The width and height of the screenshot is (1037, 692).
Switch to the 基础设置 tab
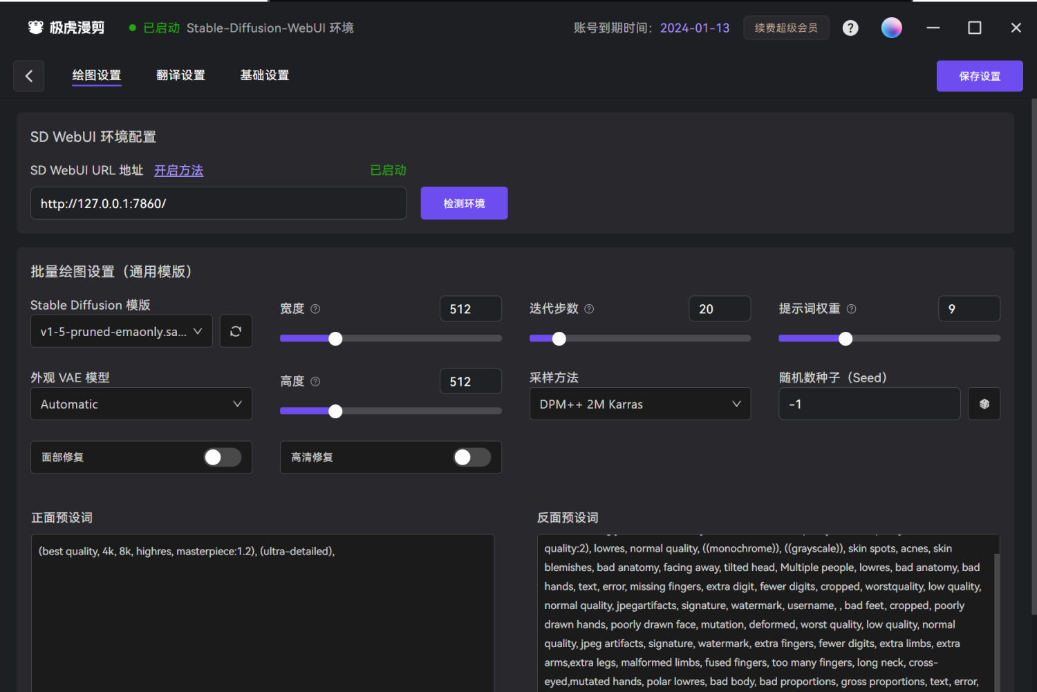coord(264,75)
